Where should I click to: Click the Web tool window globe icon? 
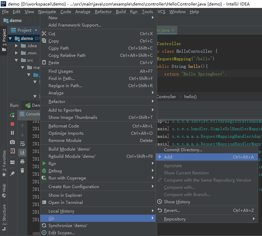(x=4, y=195)
